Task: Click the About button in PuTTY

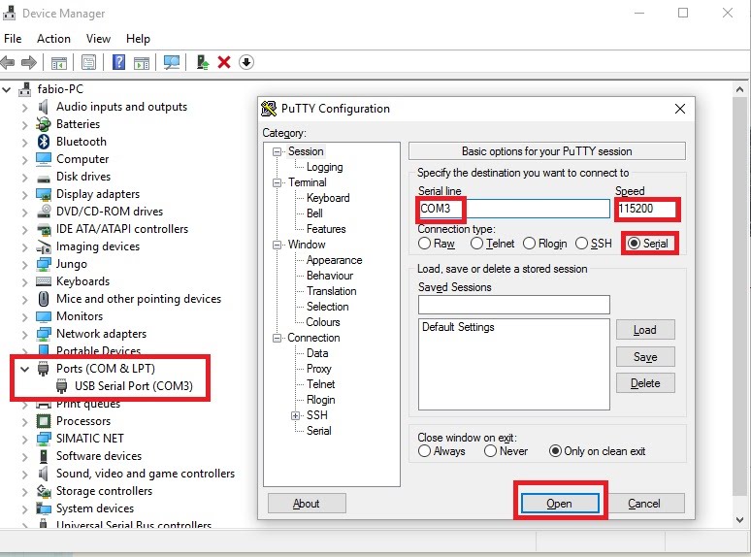Action: click(x=307, y=504)
